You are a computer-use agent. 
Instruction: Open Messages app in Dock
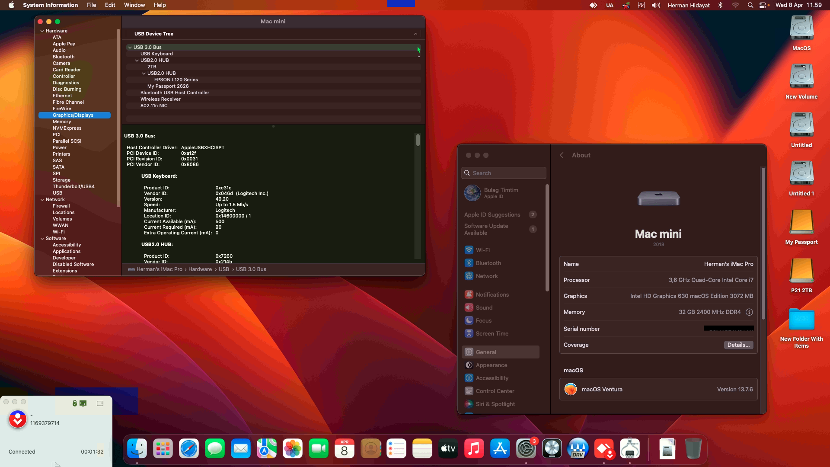click(215, 449)
